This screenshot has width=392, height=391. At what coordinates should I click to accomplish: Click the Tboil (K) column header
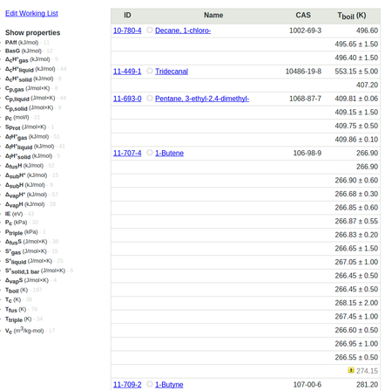pos(352,16)
